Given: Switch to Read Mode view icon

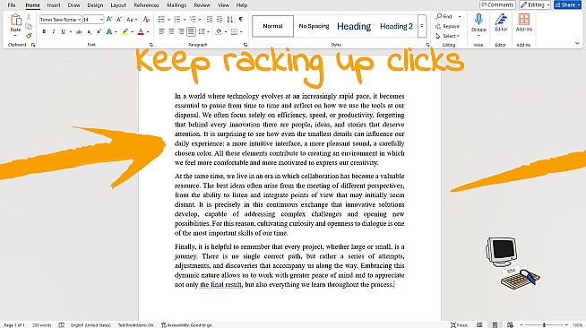Looking at the screenshot, I should tap(479, 324).
